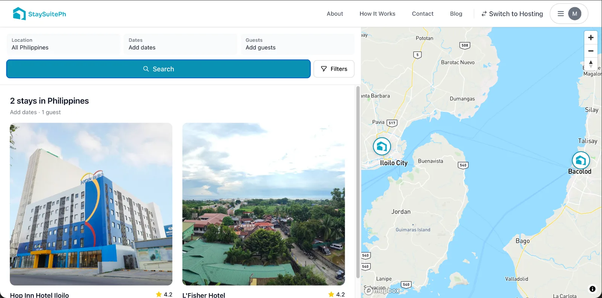Click the listings panel scrollbar

358,182
